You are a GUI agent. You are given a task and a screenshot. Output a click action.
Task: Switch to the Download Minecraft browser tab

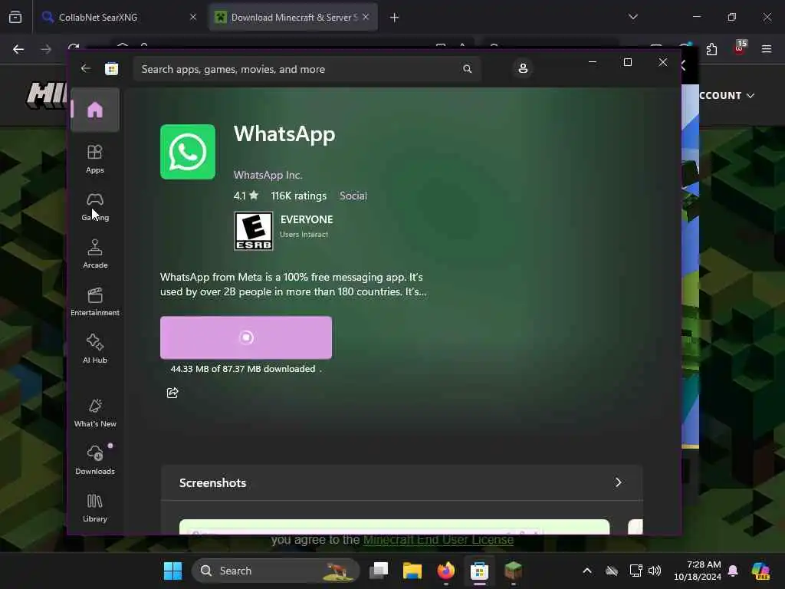click(294, 17)
